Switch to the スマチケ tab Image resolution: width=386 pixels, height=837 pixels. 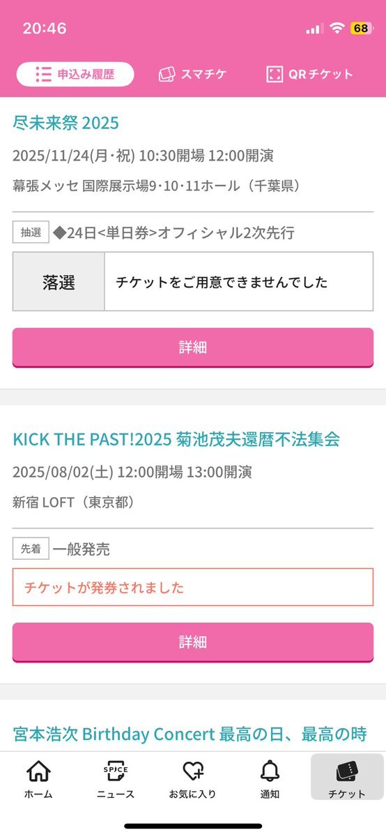click(192, 74)
